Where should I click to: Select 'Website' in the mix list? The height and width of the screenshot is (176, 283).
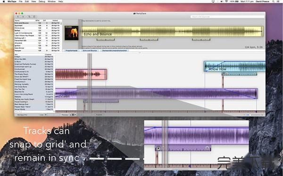tap(34, 97)
